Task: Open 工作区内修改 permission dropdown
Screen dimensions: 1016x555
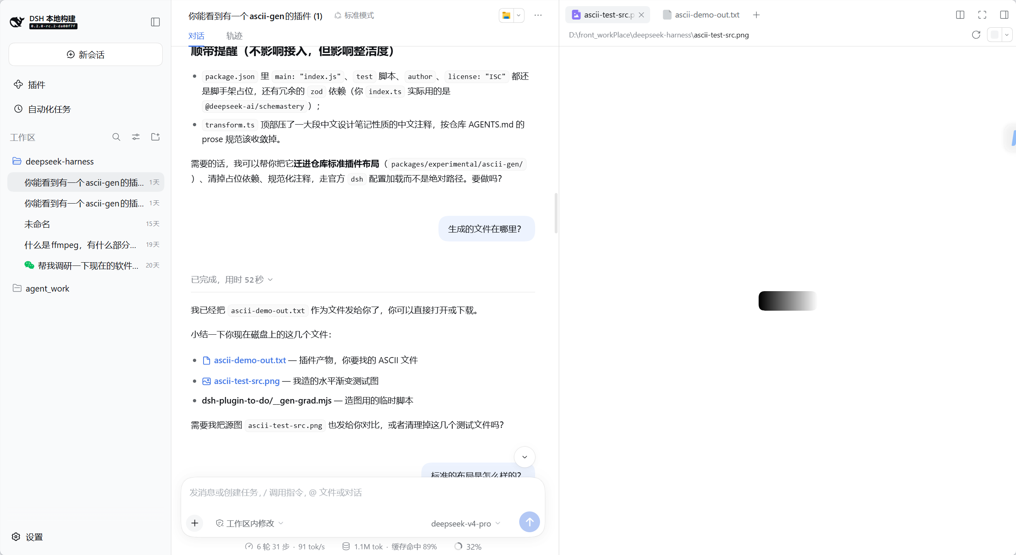Action: [x=249, y=524]
